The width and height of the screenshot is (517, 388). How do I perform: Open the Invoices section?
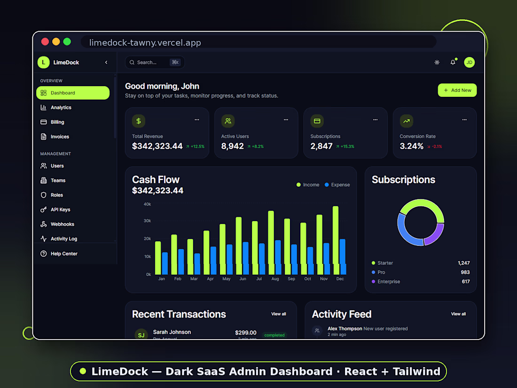(73, 136)
